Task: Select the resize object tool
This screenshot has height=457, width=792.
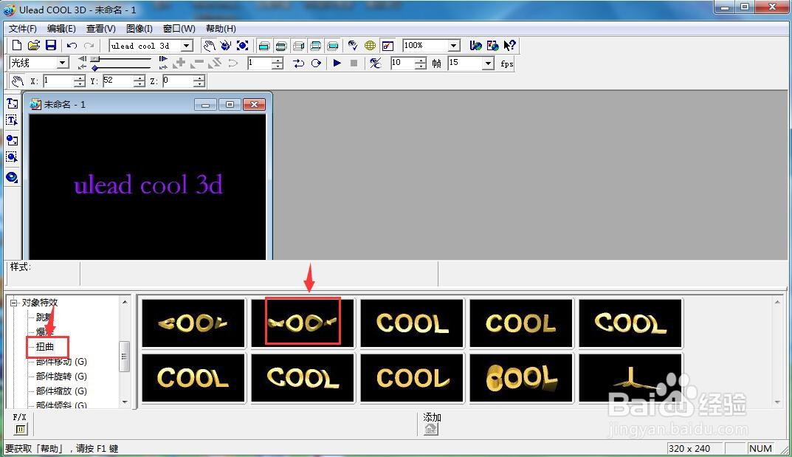Action: tap(242, 46)
